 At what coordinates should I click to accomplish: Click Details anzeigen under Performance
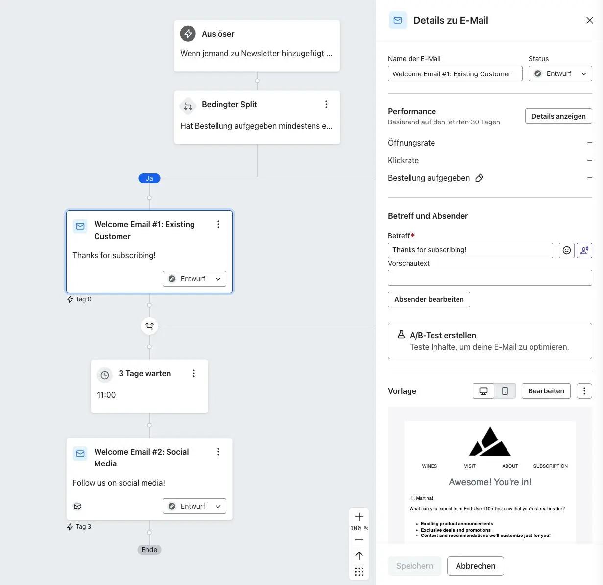coord(558,116)
